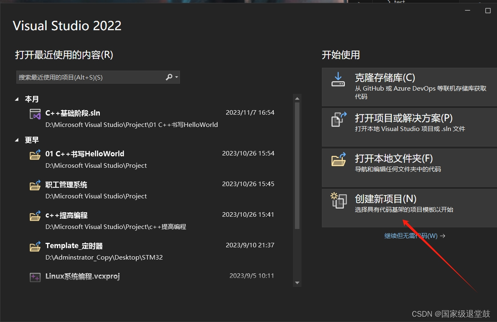The height and width of the screenshot is (322, 497).
Task: Click the clone repository download icon
Action: [x=338, y=80]
